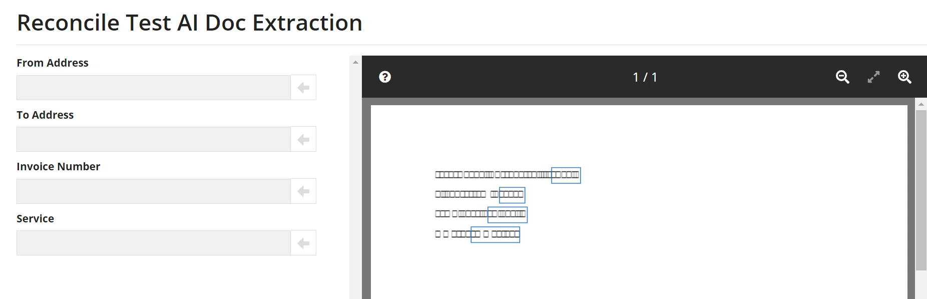The width and height of the screenshot is (927, 299).
Task: Select the highlighted box on second document line
Action: point(512,195)
